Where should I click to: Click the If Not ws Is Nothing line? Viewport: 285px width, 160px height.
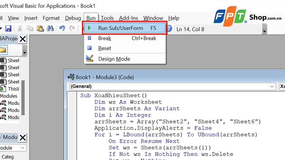pyautogui.click(x=171, y=154)
